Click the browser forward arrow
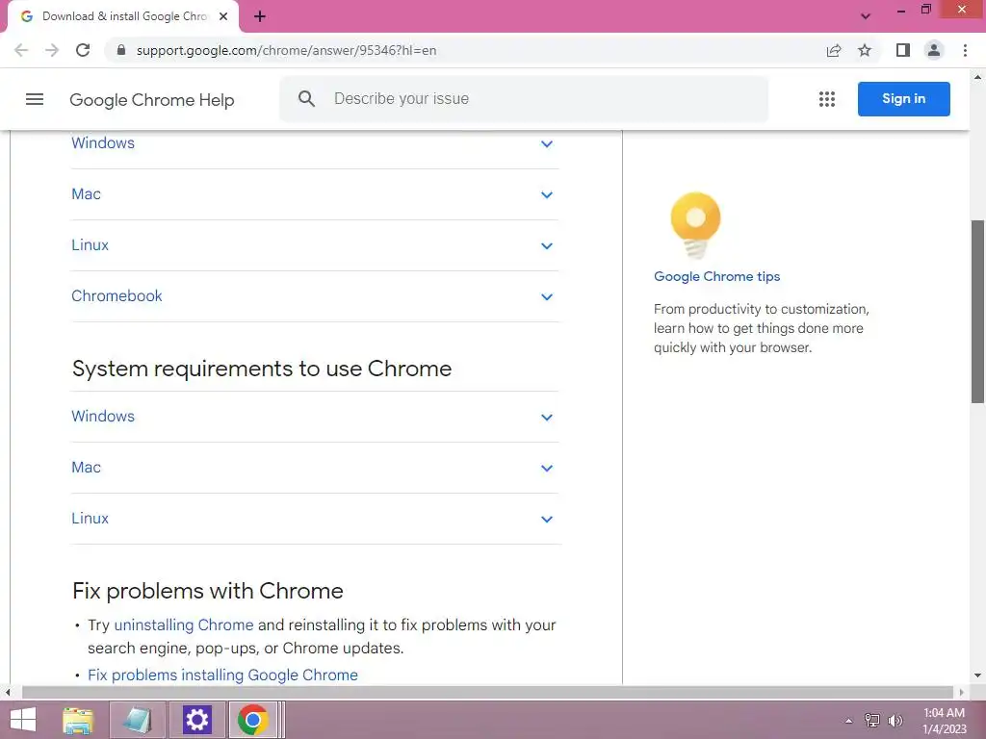 point(52,50)
